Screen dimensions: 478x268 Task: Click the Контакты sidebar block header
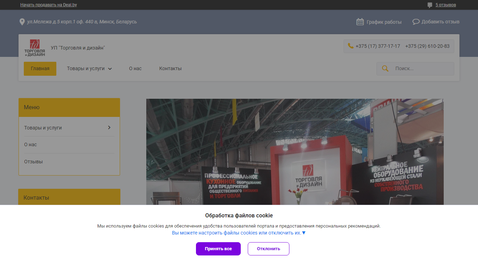point(69,197)
